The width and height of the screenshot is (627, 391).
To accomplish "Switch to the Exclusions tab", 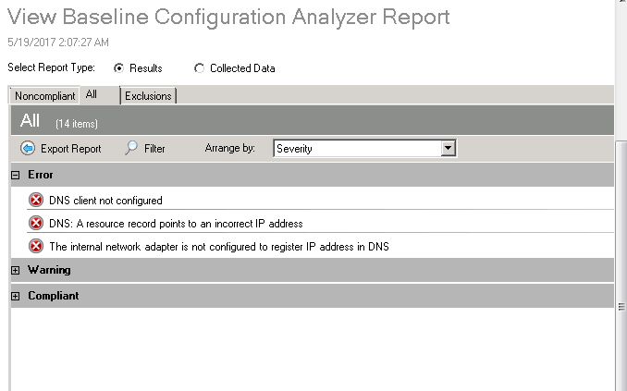I will click(x=148, y=96).
